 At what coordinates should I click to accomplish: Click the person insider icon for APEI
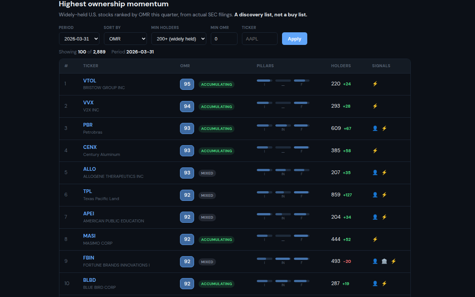tap(375, 217)
